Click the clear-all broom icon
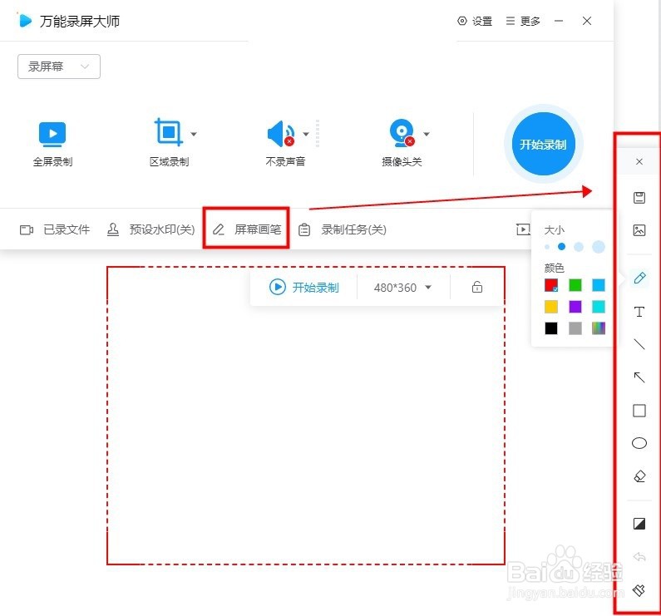Image resolution: width=661 pixels, height=616 pixels. point(639,590)
